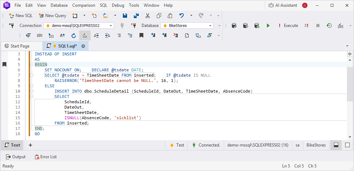Click the Toggle Bookmark icon in toolbar
354x171 pixels.
141,35
